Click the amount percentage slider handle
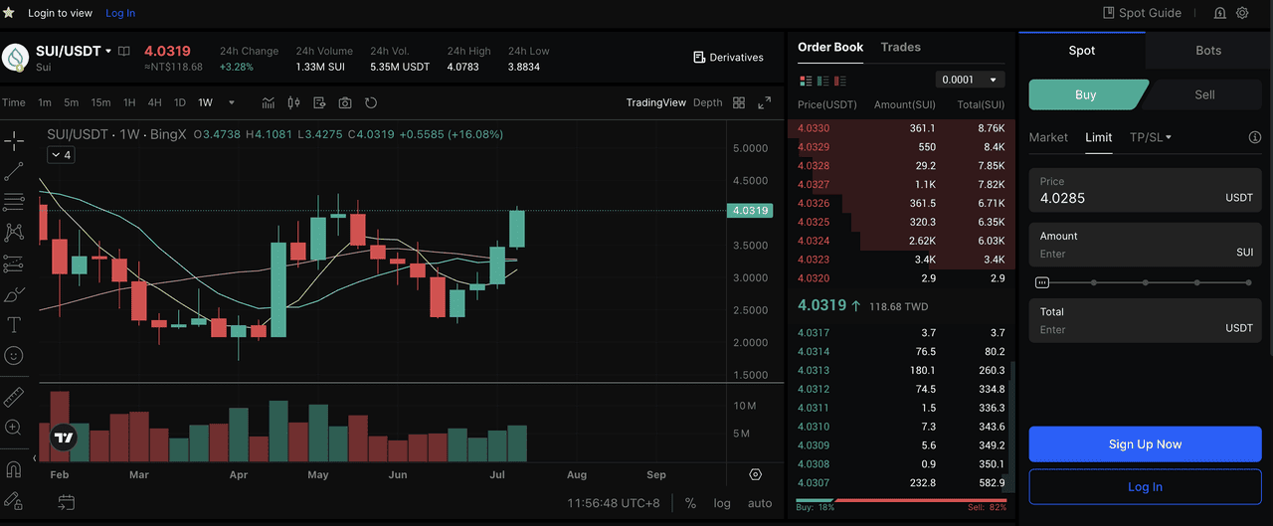 pyautogui.click(x=1042, y=282)
